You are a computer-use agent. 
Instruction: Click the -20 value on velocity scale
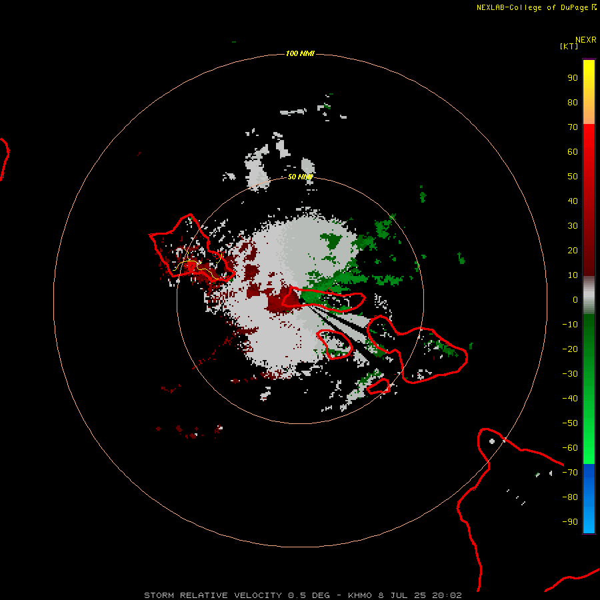(x=570, y=349)
